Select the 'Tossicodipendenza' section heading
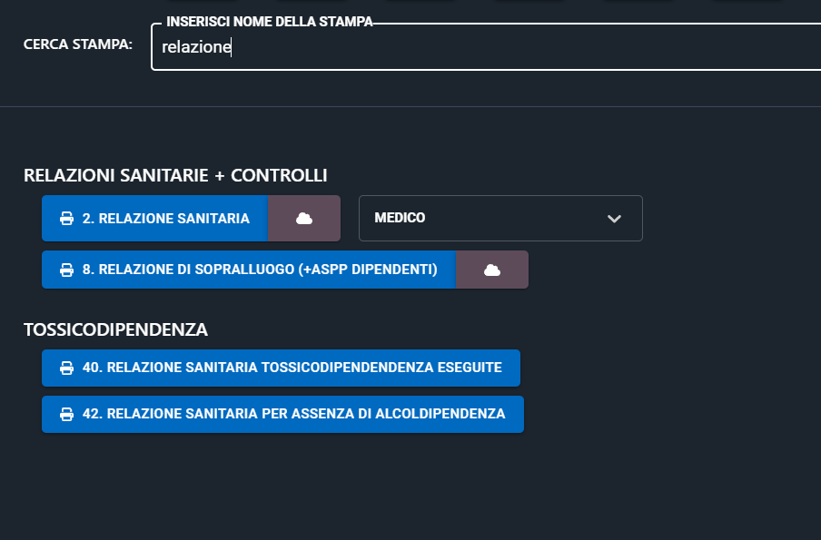This screenshot has height=540, width=821. pos(115,329)
